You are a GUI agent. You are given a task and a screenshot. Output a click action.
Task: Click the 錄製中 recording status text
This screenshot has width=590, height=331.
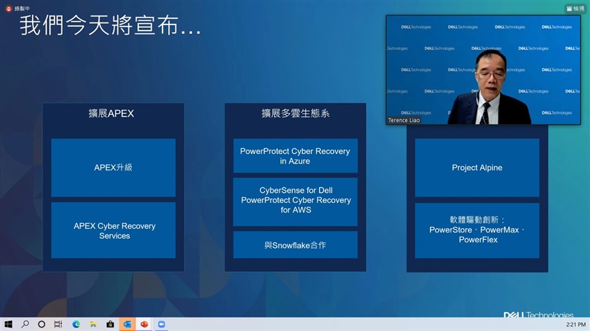(23, 9)
